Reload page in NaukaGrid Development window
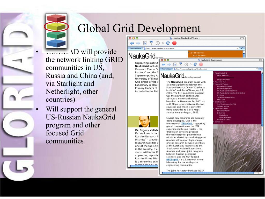 pos(195,65)
